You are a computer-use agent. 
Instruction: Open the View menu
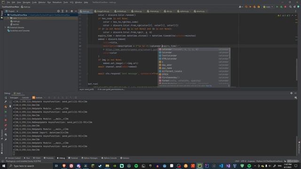[x=19, y=2]
